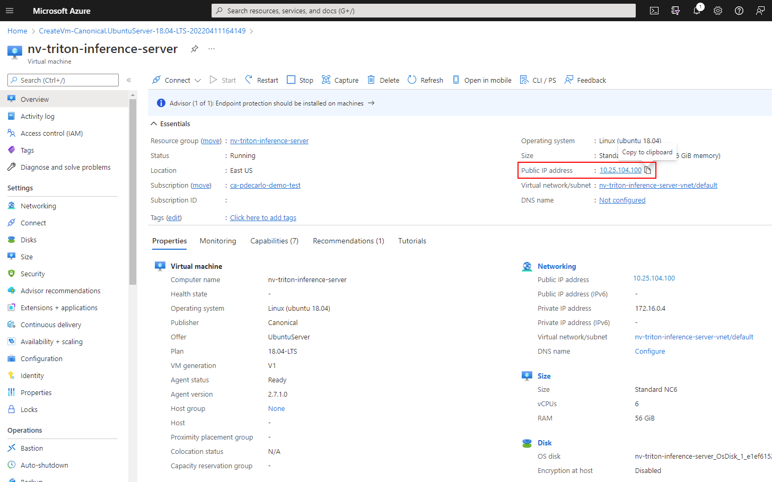Collapse the Essentials section
Image resolution: width=772 pixels, height=482 pixels.
point(154,124)
